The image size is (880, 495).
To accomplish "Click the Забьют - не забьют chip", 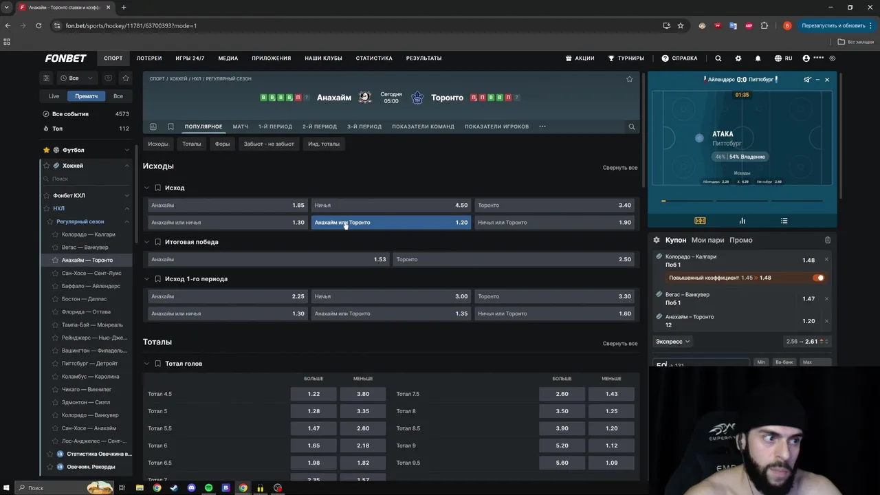I will [x=269, y=144].
